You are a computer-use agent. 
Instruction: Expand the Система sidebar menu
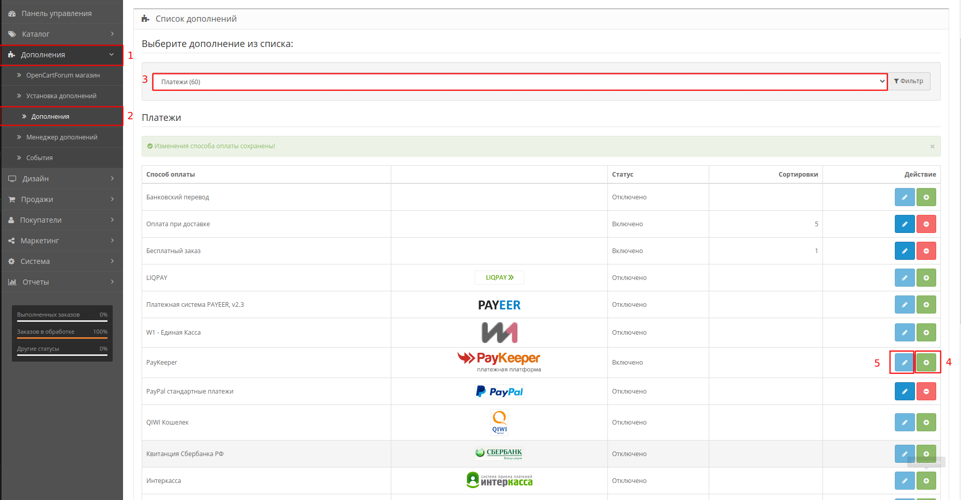click(62, 261)
